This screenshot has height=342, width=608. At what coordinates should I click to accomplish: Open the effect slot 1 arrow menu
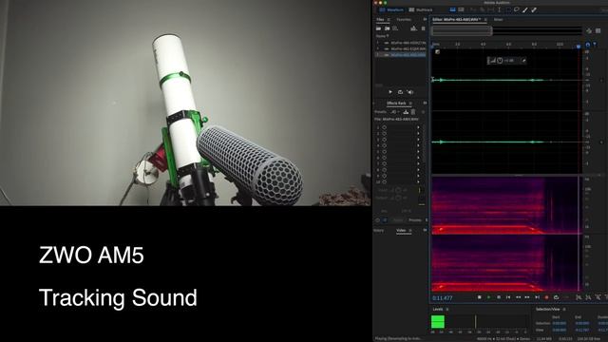(x=418, y=127)
